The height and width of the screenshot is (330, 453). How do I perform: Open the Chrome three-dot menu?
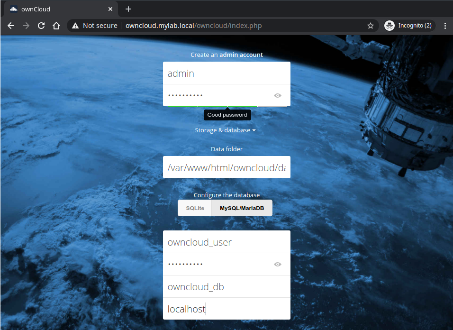[x=445, y=26]
